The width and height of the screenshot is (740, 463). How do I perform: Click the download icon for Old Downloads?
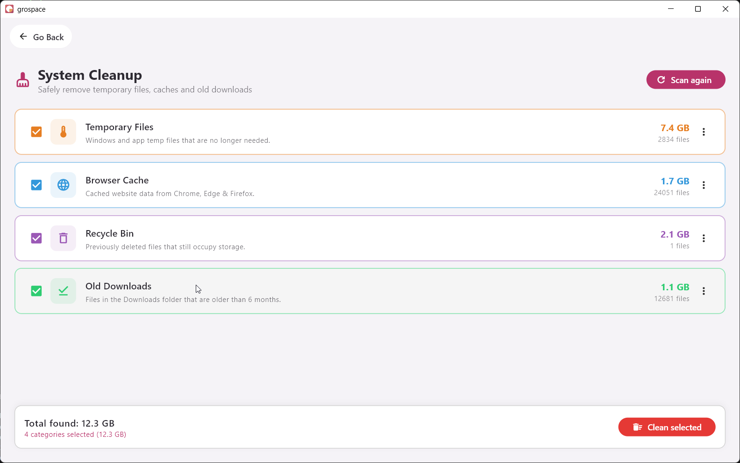[63, 291]
